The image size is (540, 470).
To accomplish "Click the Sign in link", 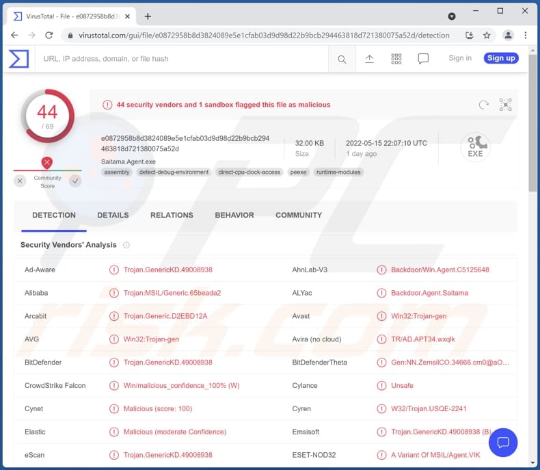I will (x=460, y=58).
